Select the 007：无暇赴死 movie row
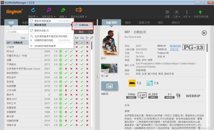Image resolution: width=214 pixels, height=130 pixels. coord(48,43)
